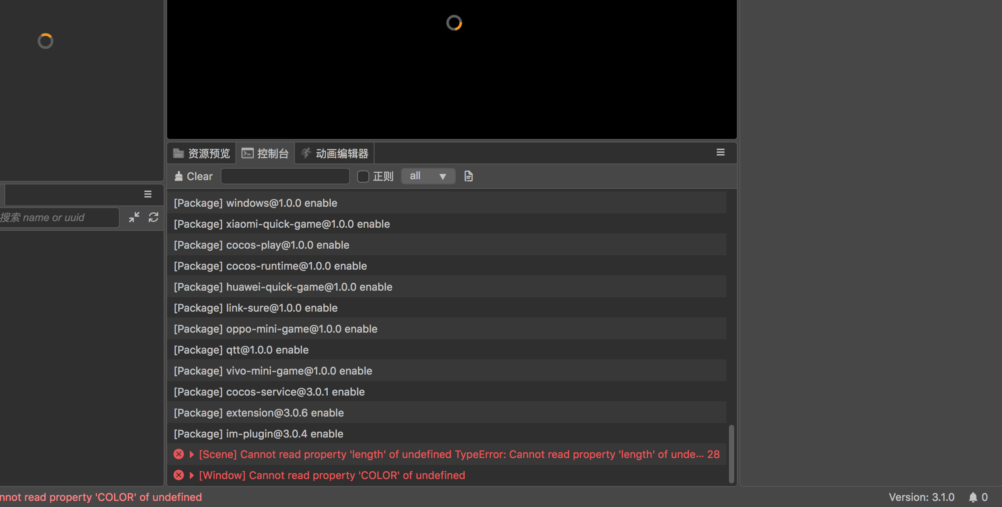Viewport: 1002px width, 507px height.
Task: Open the 'all' log level dropdown
Action: pos(427,176)
